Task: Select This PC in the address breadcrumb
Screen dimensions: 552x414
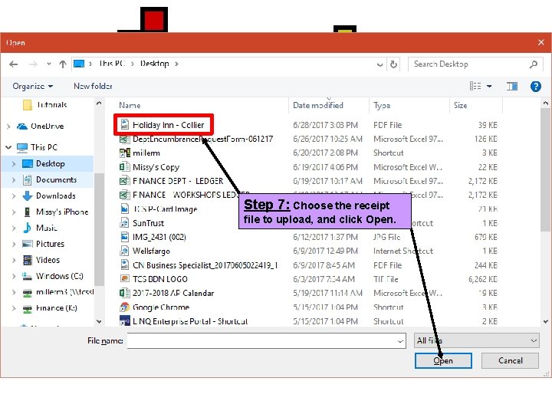Action: [x=112, y=64]
